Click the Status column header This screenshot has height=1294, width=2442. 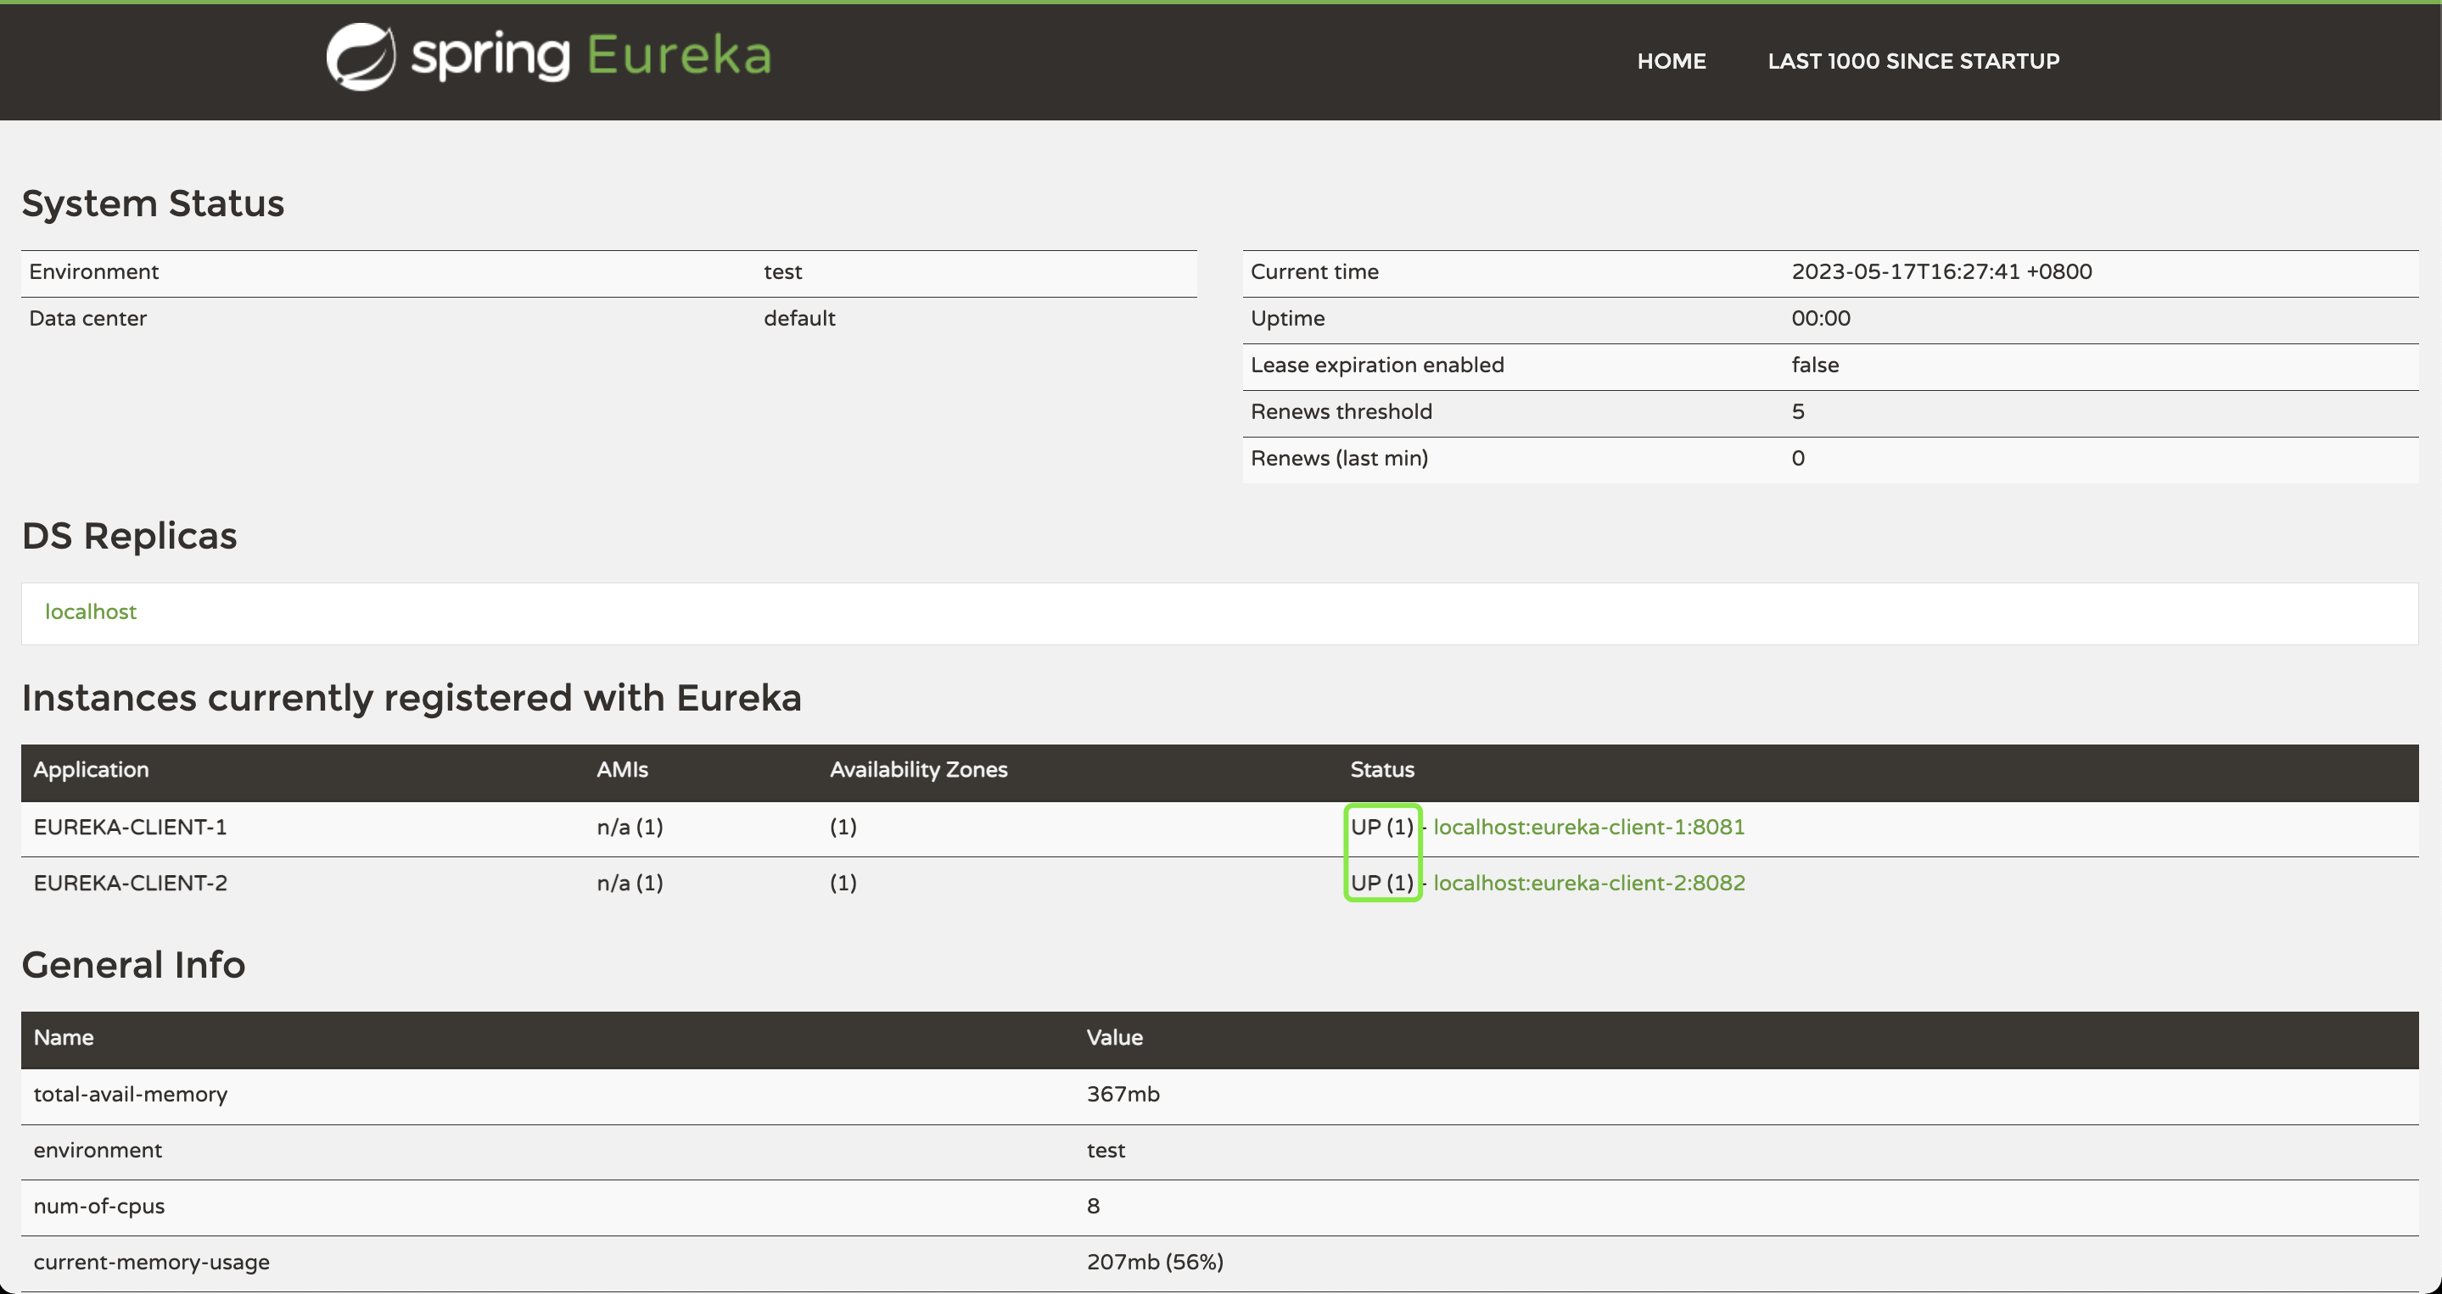(x=1381, y=770)
